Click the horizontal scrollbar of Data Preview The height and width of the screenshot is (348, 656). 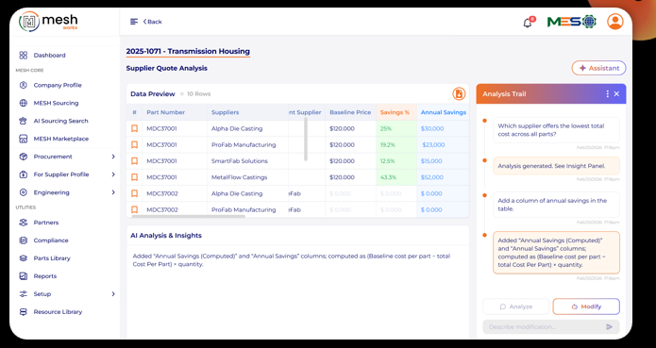tap(188, 216)
